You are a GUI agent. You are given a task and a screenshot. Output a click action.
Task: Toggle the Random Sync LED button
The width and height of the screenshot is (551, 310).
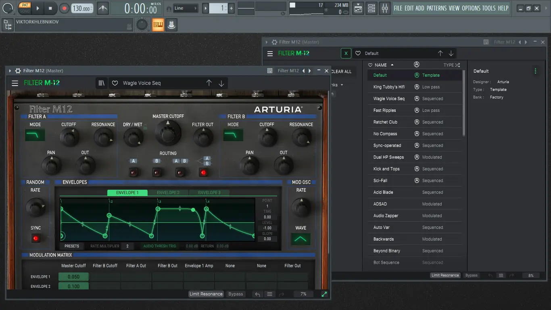35,239
